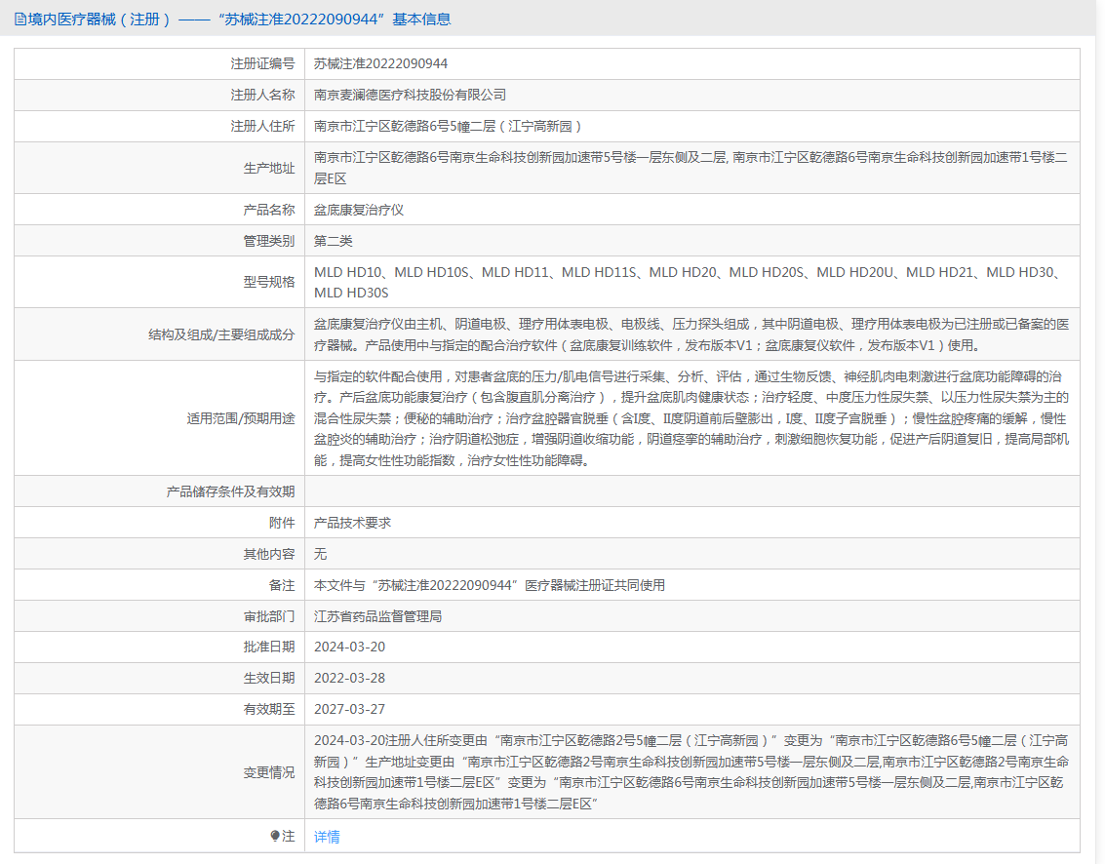1105x864 pixels.
Task: Click the empty 产品储存条件及有效期 value cell
Action: pos(691,491)
